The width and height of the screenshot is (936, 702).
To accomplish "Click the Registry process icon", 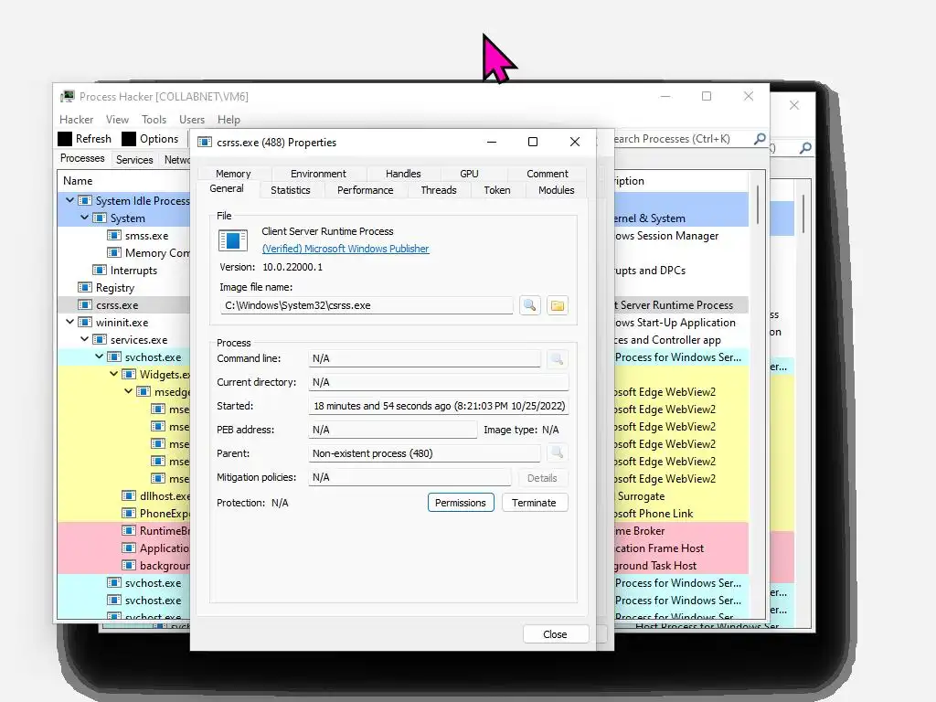I will coord(85,288).
